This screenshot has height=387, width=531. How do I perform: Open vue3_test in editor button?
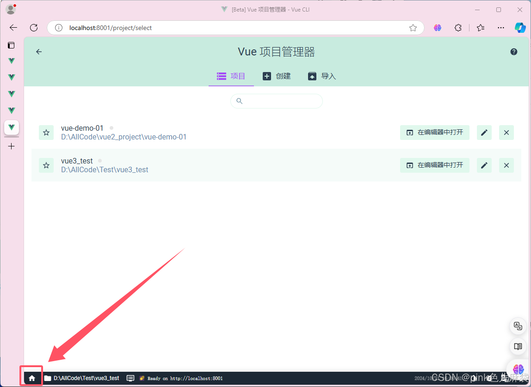434,165
